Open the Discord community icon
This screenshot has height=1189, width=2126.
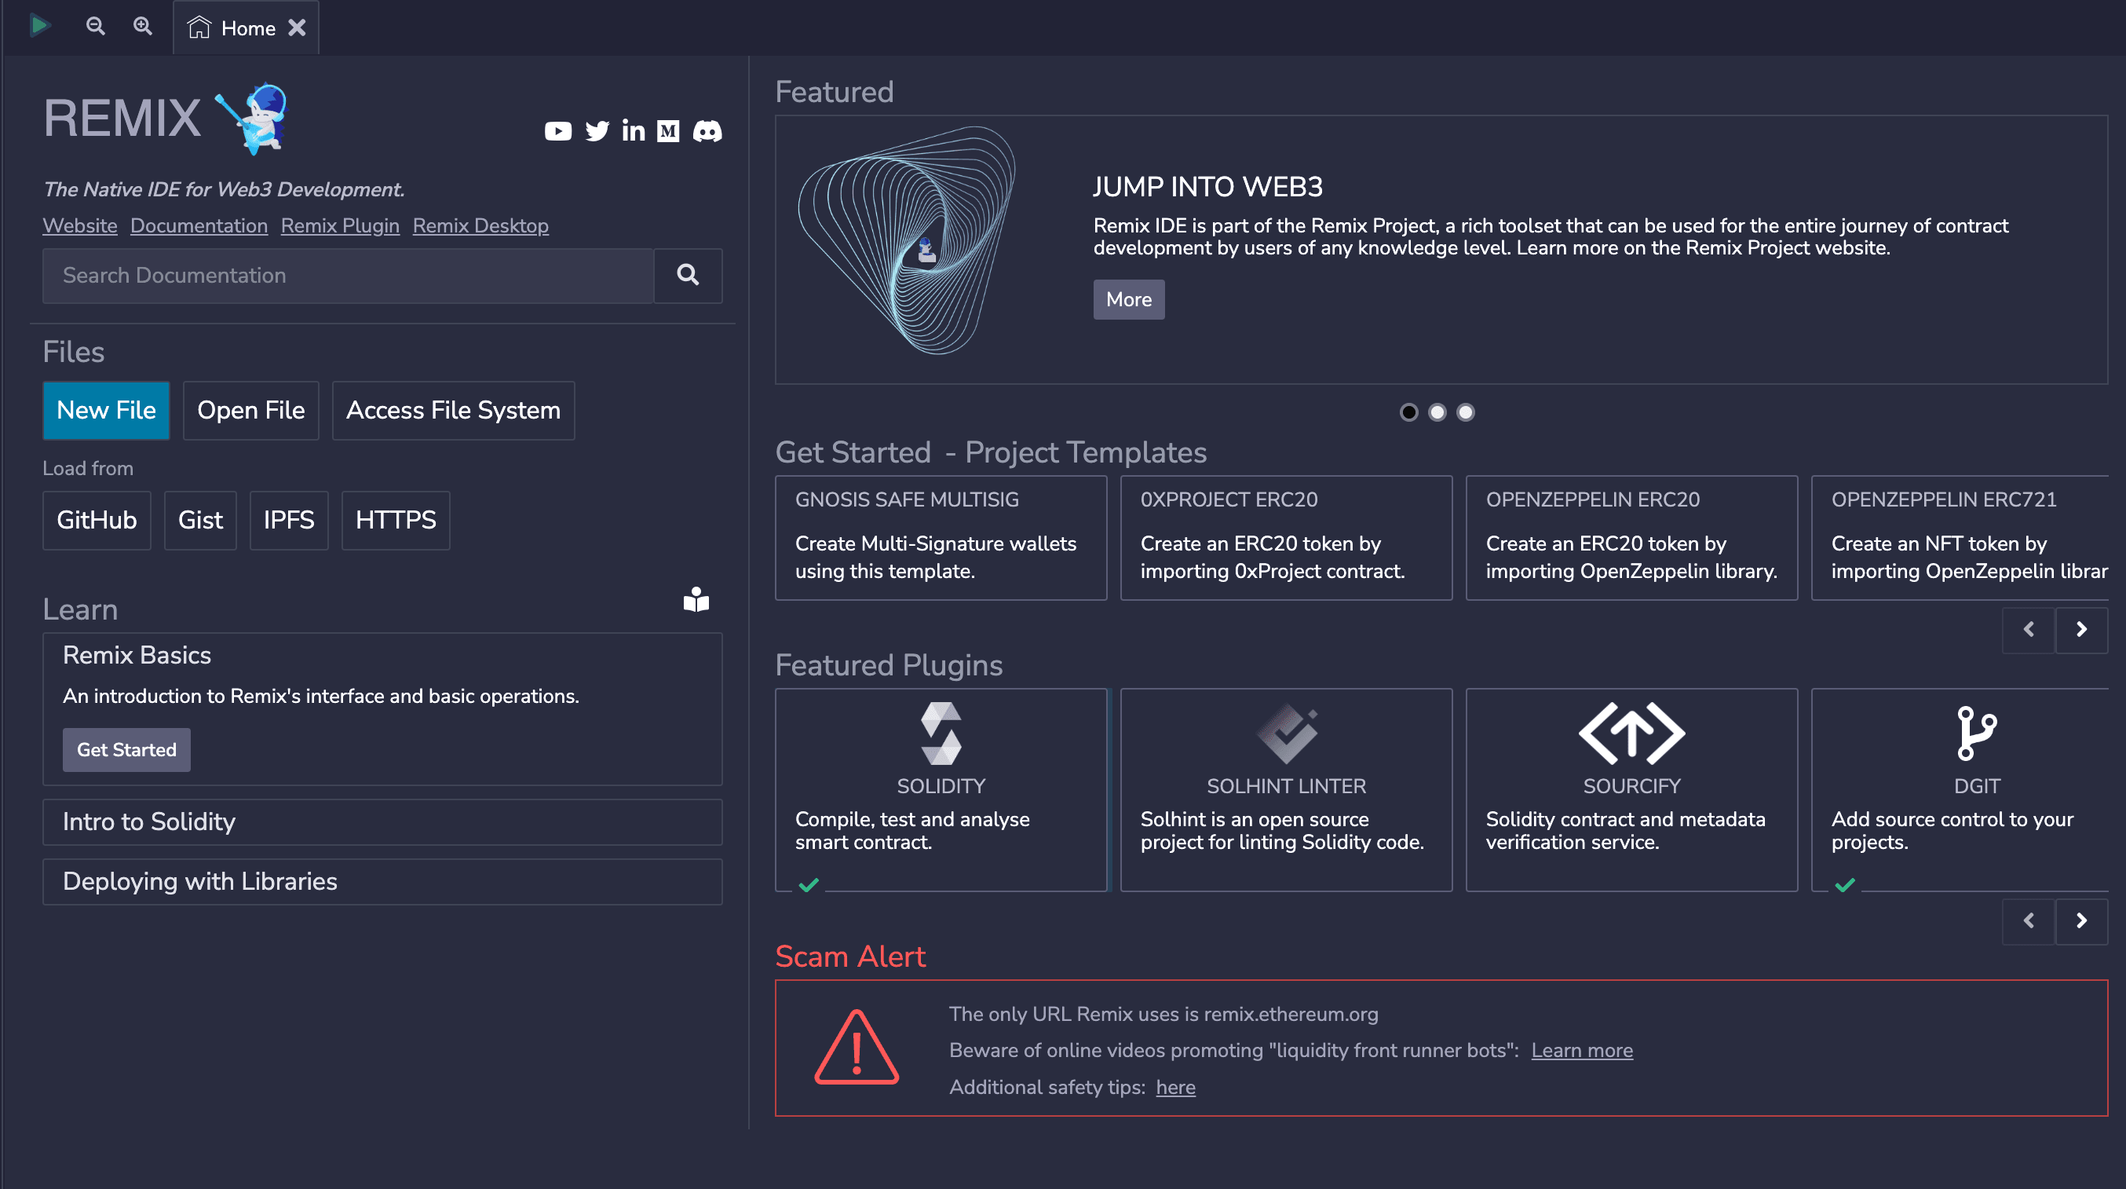[x=707, y=131]
